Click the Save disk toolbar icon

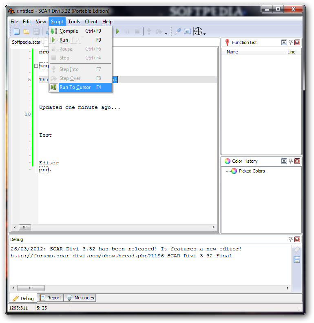tap(36, 31)
